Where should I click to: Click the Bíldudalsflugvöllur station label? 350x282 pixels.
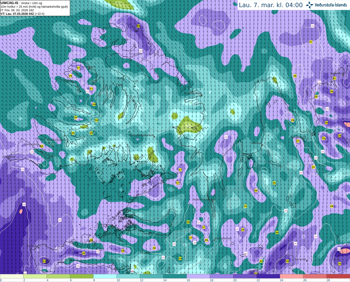(x=57, y=140)
